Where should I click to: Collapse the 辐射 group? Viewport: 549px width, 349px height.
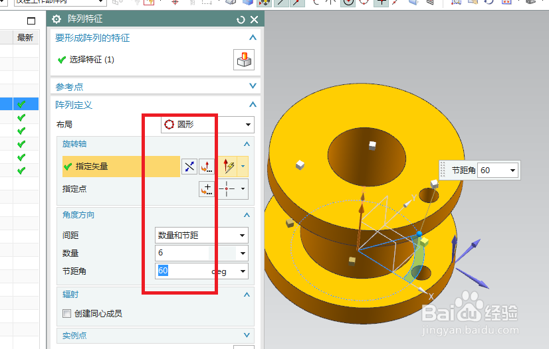[x=247, y=295]
